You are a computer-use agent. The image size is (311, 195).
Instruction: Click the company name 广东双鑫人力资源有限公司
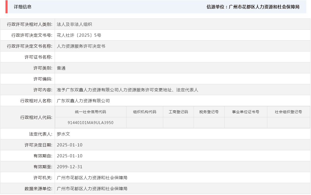(x=83, y=101)
